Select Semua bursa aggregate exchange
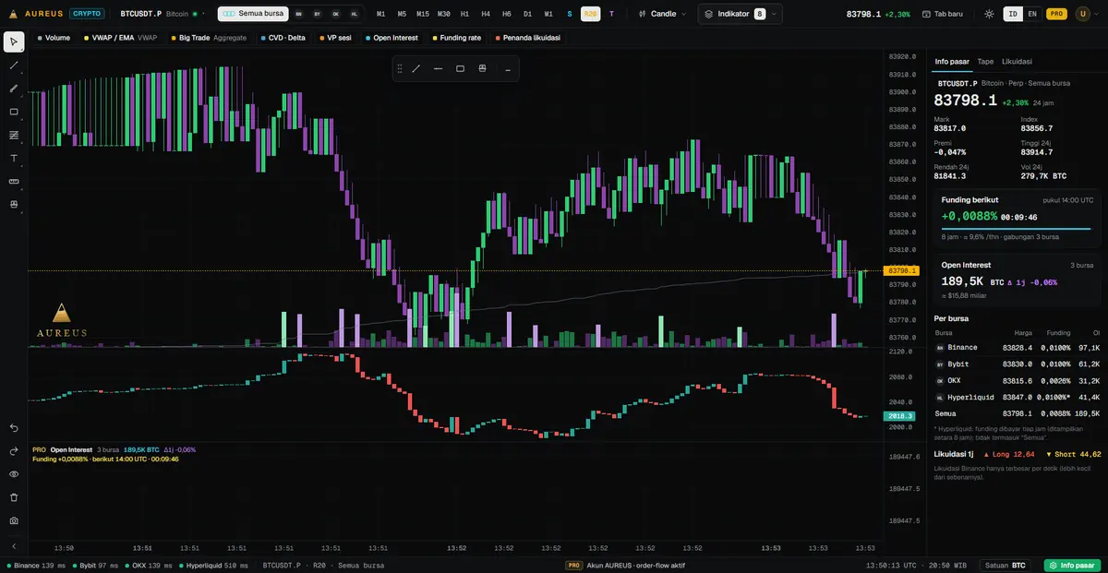 [x=253, y=14]
